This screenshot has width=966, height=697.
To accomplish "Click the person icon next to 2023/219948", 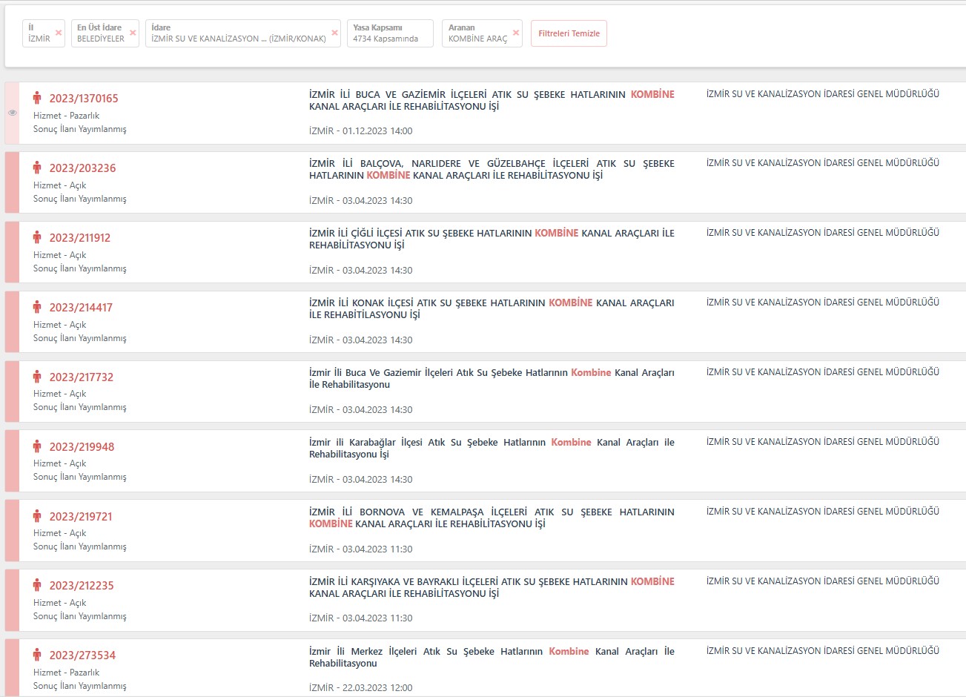I will click(x=37, y=446).
